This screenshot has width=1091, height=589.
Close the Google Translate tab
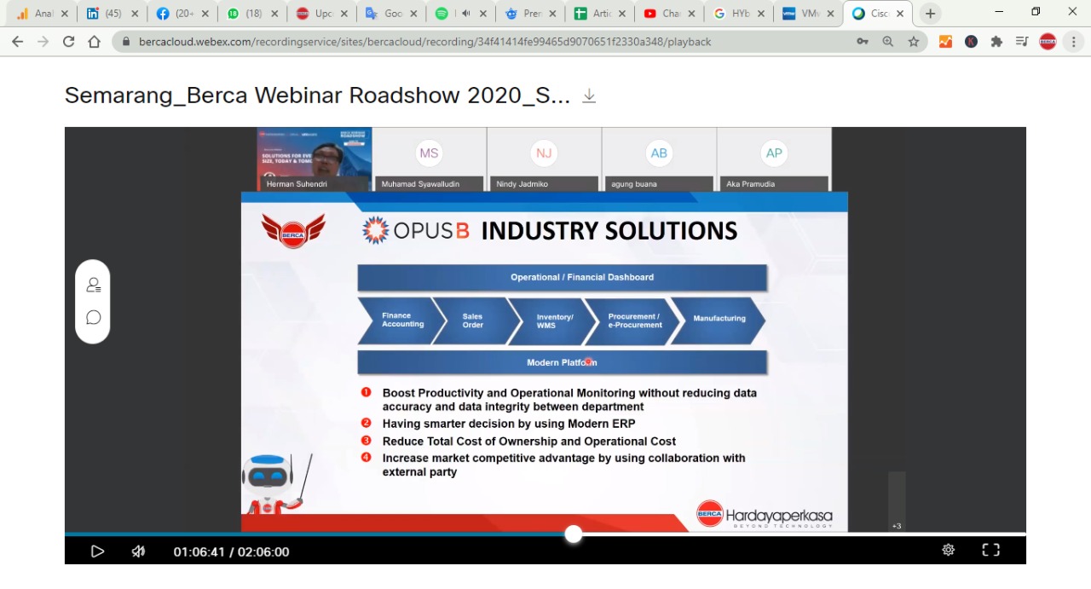[414, 14]
